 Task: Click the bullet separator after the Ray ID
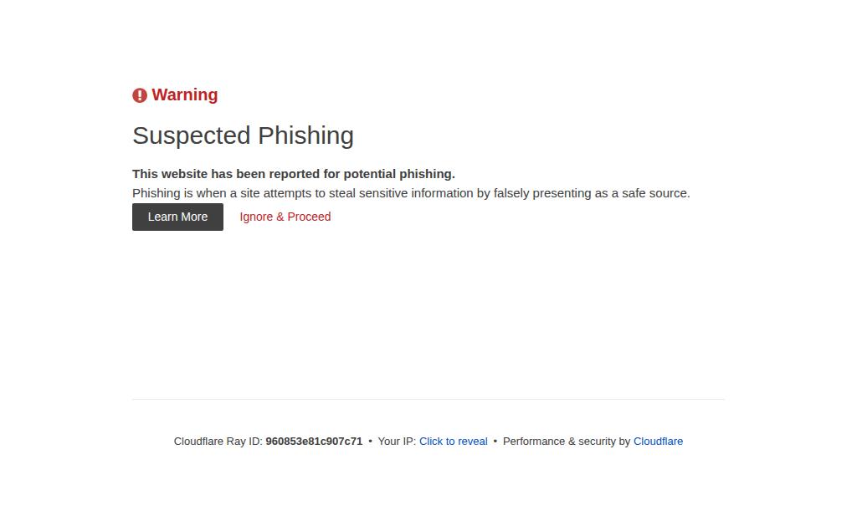(370, 442)
